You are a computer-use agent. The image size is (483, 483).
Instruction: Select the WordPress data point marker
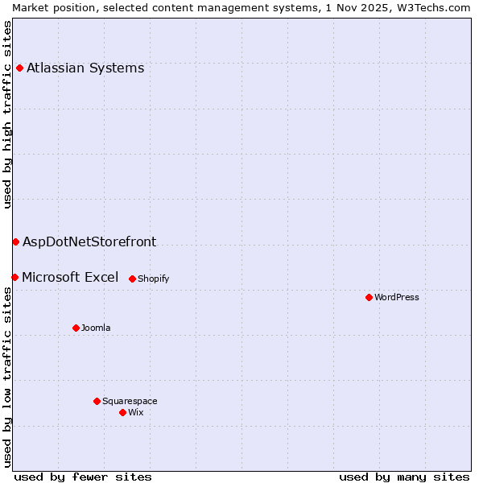click(x=369, y=297)
